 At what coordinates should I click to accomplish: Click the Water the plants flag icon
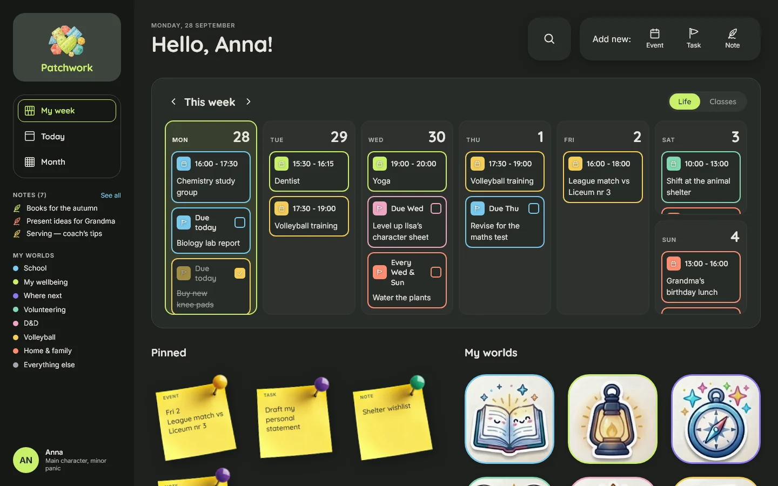380,272
